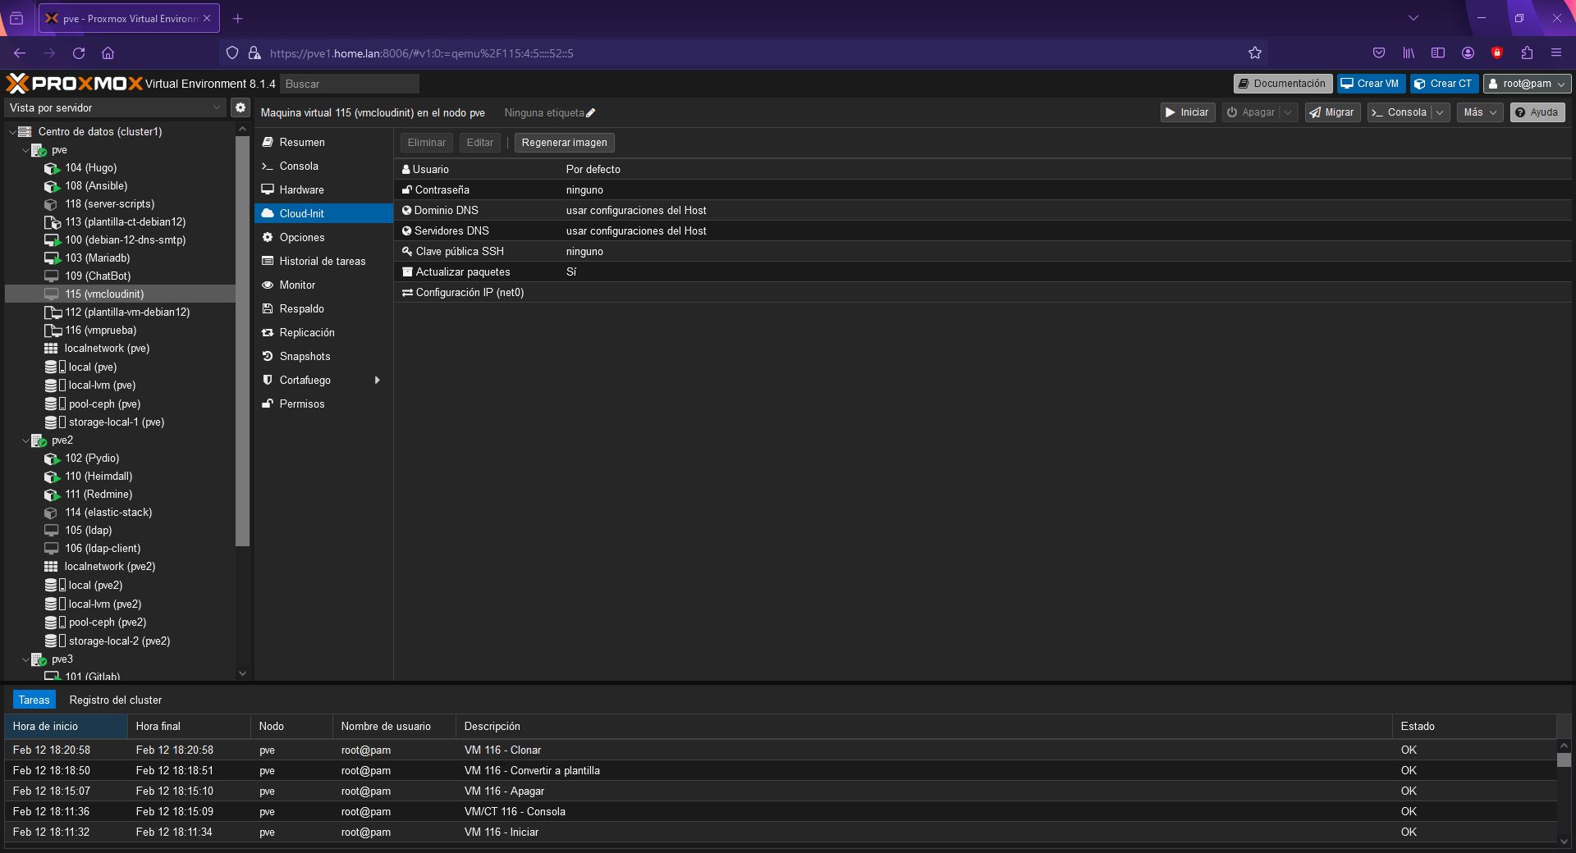Open the Apagar dropdown arrow
Image resolution: width=1576 pixels, height=853 pixels.
coord(1288,112)
